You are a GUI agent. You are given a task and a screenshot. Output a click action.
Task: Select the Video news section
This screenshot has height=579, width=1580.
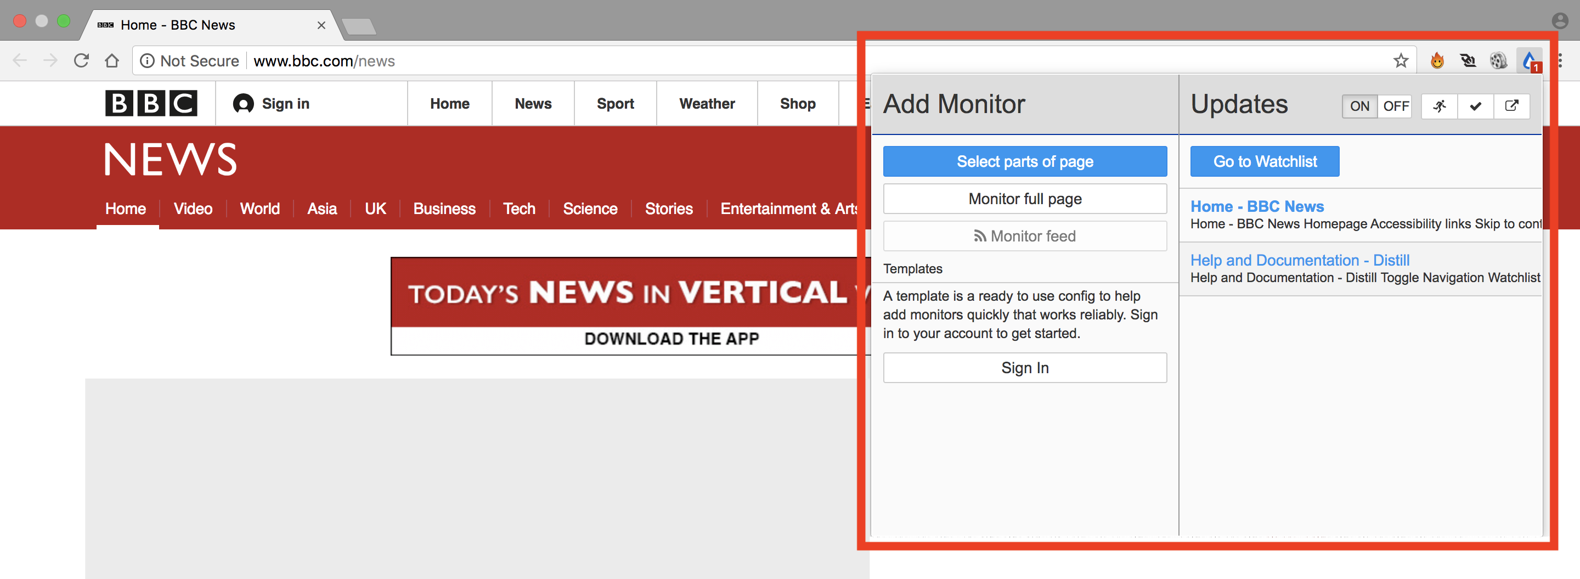193,209
